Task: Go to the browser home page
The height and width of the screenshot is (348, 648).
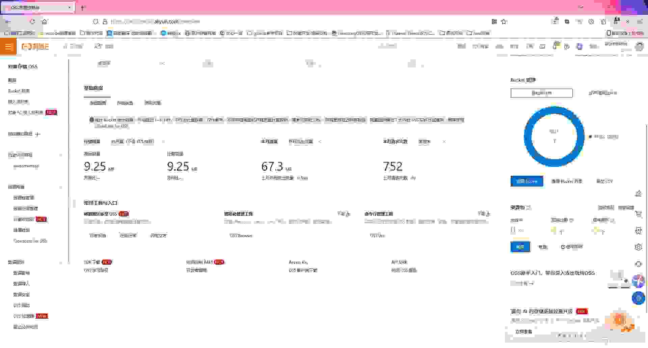Action: tap(45, 22)
